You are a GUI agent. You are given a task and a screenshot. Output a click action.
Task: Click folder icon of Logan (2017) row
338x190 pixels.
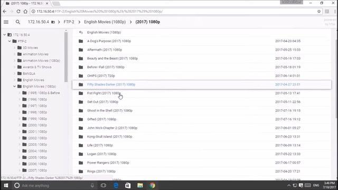click(81, 154)
